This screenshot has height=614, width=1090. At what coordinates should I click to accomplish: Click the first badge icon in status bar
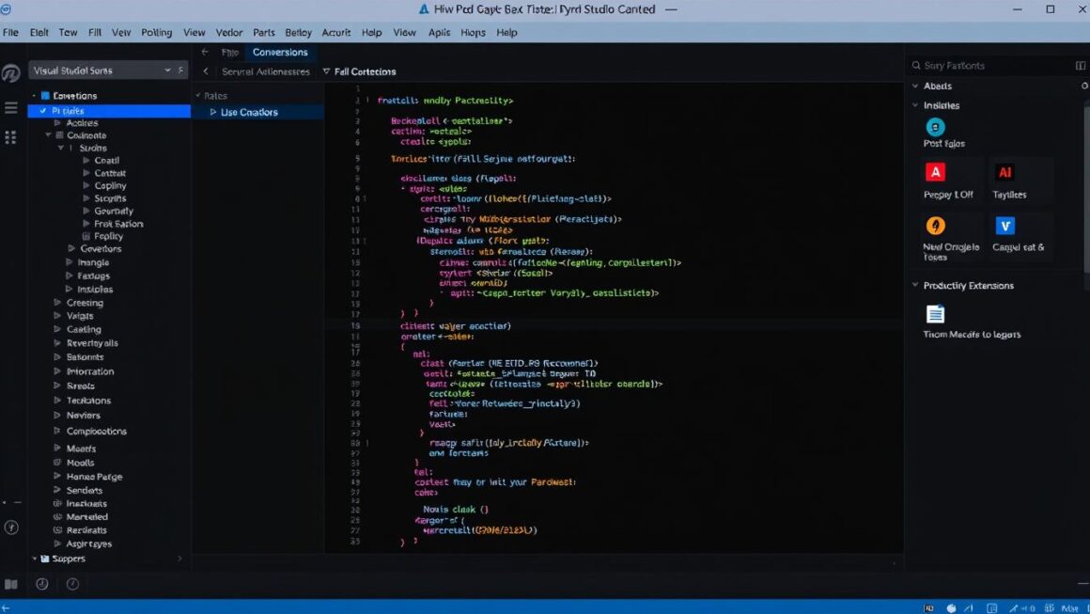(928, 607)
